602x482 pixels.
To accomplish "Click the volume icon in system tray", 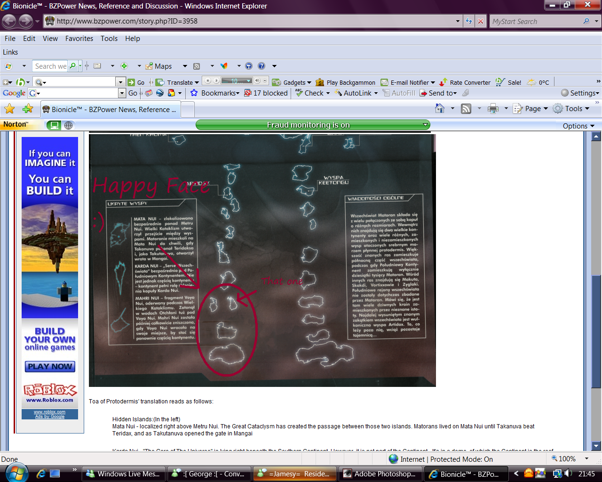I will 568,474.
